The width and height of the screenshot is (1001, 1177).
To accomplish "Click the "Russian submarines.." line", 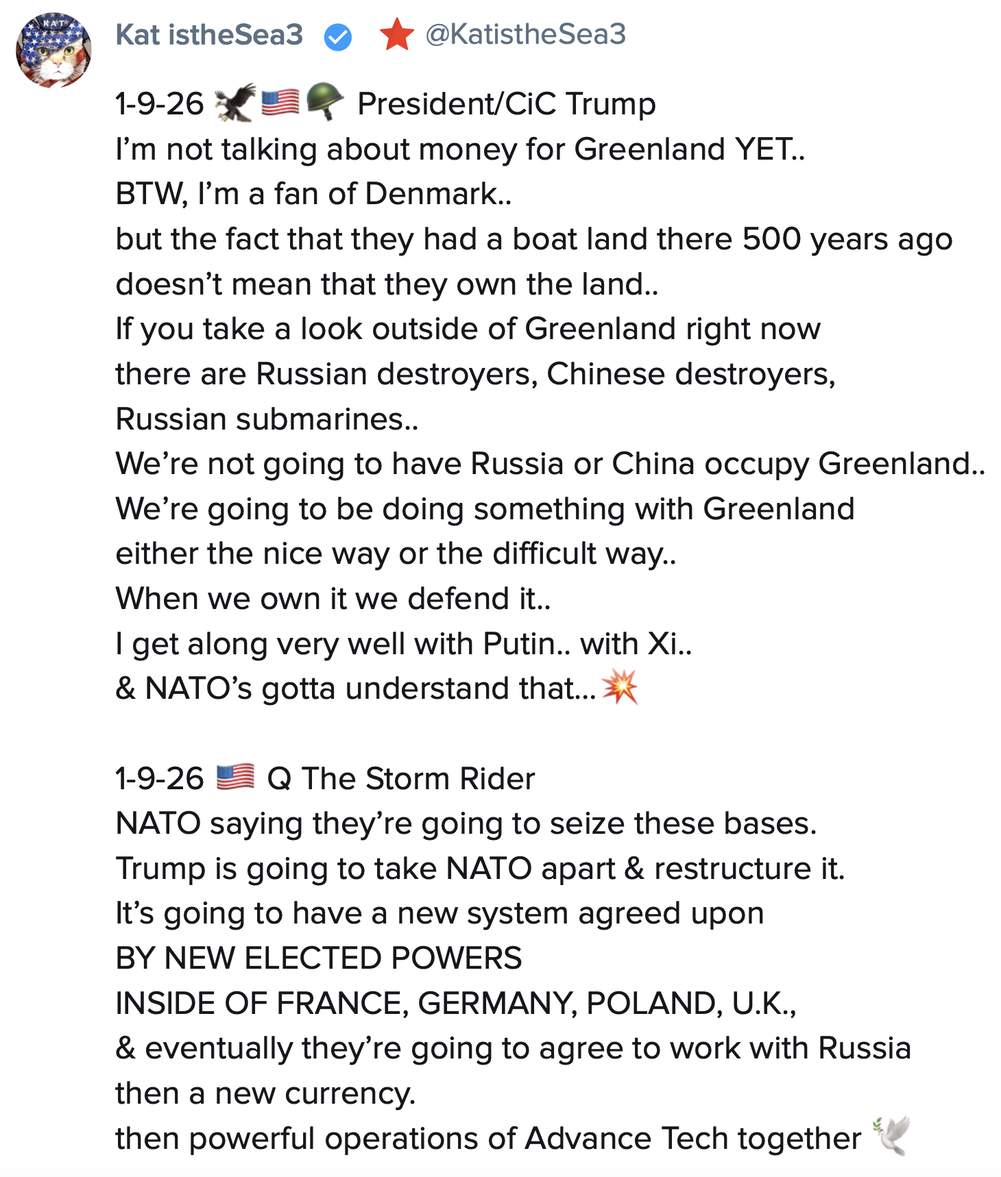I will pyautogui.click(x=267, y=419).
